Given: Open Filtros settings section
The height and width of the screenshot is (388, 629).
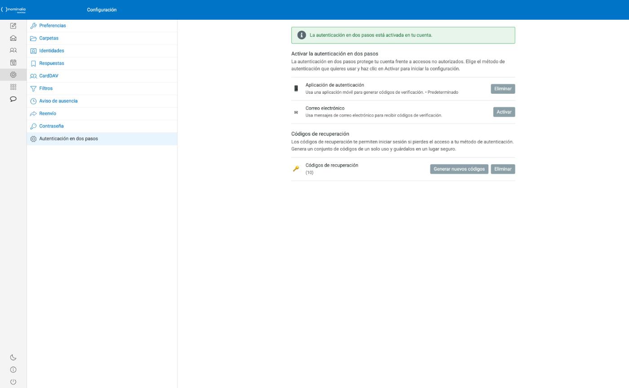Looking at the screenshot, I should [102, 88].
